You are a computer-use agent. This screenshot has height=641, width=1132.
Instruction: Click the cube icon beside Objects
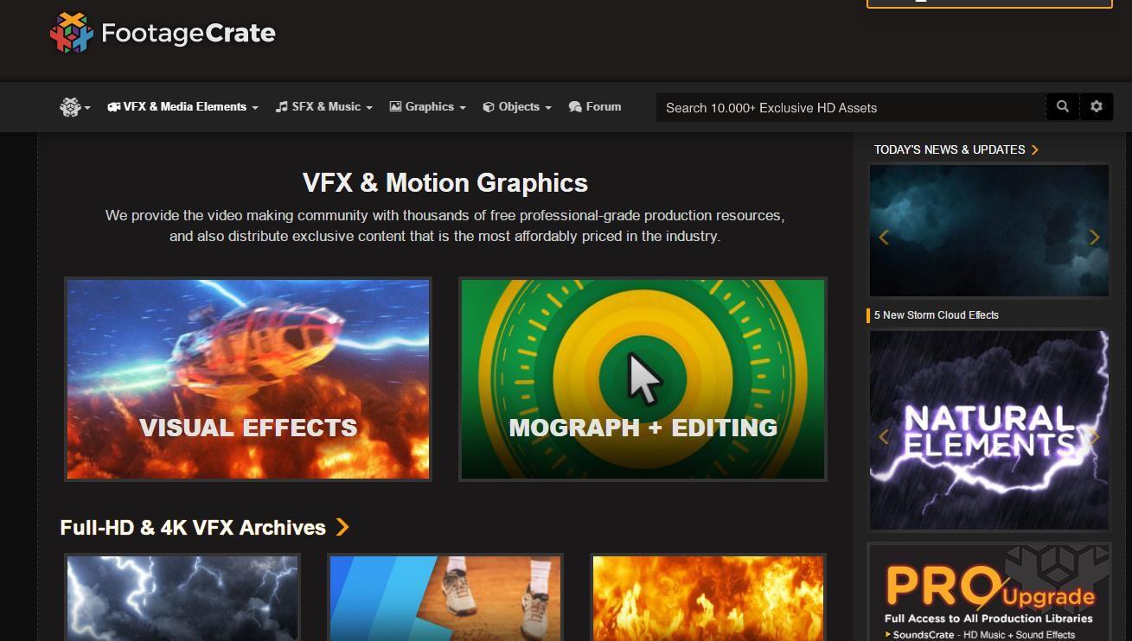pyautogui.click(x=489, y=107)
